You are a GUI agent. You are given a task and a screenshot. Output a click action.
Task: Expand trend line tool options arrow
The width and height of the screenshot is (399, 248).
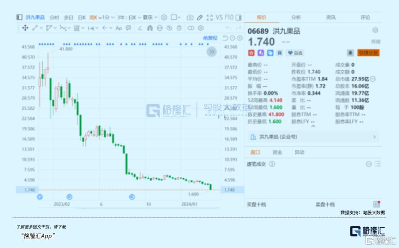41,28
